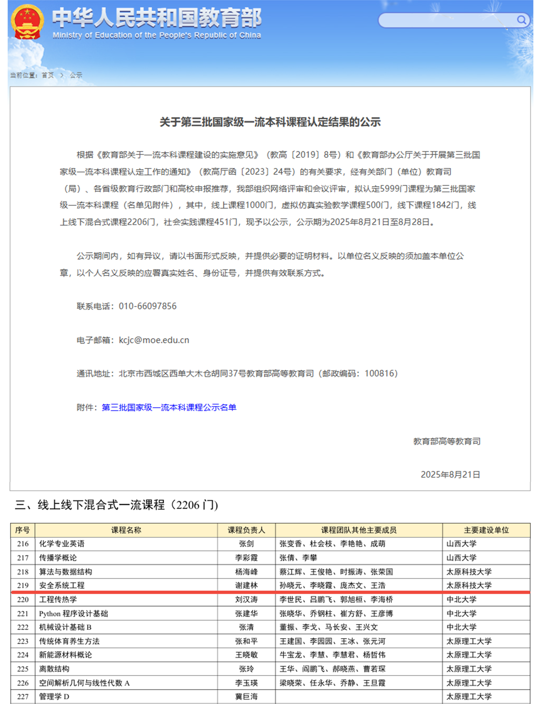Open attachment 第三批国家级一流本科课程公示名单

pyautogui.click(x=169, y=407)
